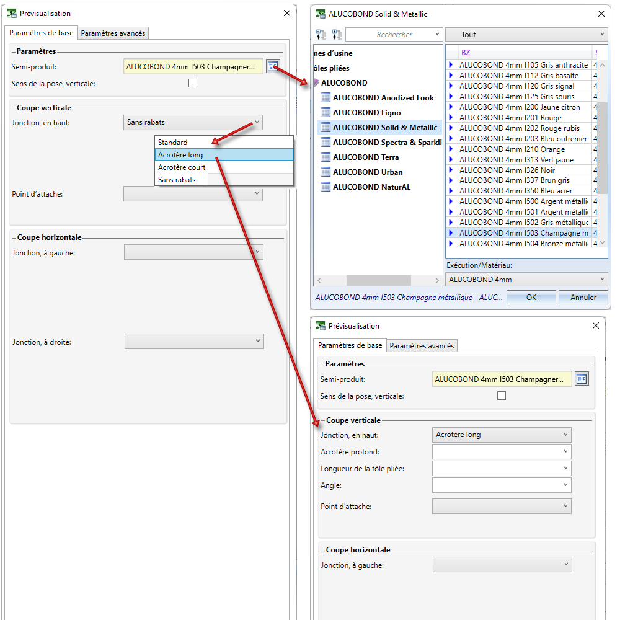Select ALUCOBOND NaturAL table icon
Viewport: 620px width, 620px height.
coord(325,187)
